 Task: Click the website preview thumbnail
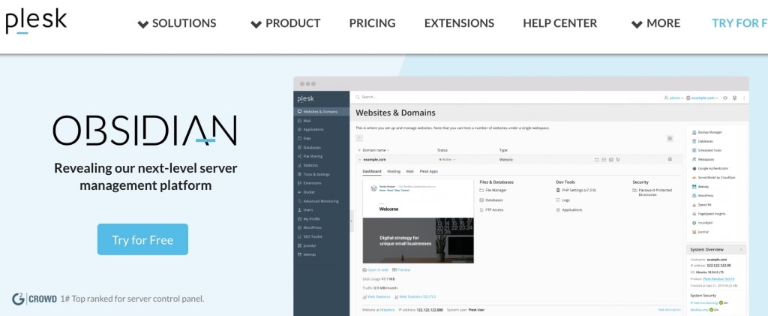pyautogui.click(x=418, y=221)
